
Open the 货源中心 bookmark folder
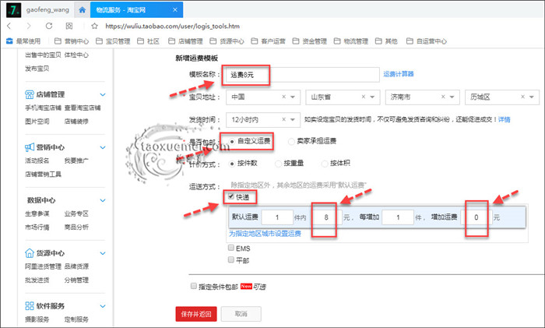click(227, 41)
